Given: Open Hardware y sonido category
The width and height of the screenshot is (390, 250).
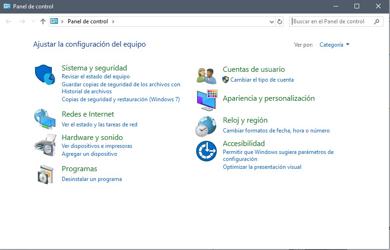Looking at the screenshot, I should (92, 138).
